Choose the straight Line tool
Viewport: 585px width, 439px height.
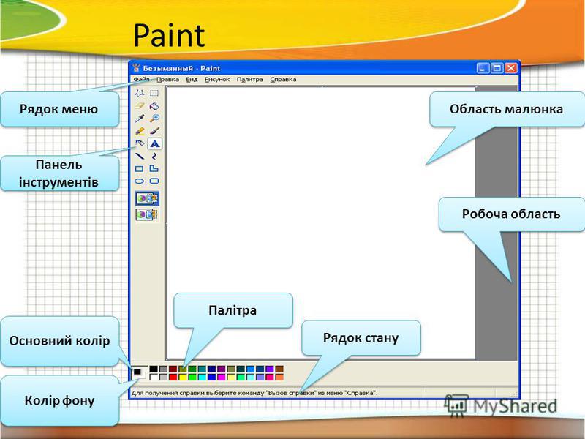click(139, 156)
